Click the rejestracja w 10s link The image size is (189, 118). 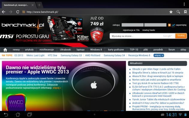point(131,30)
